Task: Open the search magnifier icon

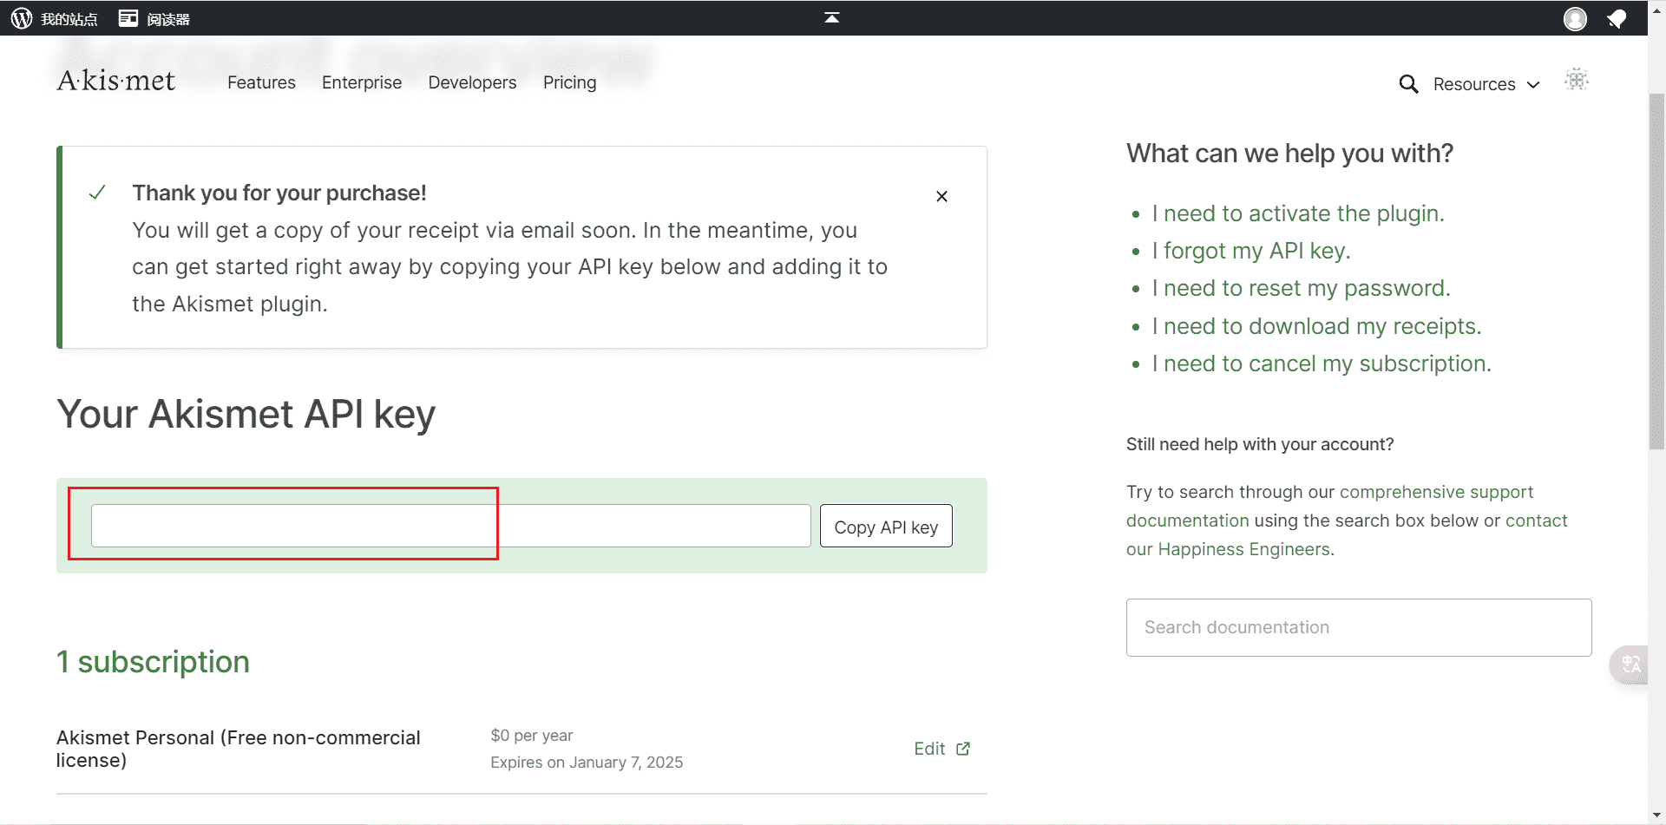Action: [1408, 84]
